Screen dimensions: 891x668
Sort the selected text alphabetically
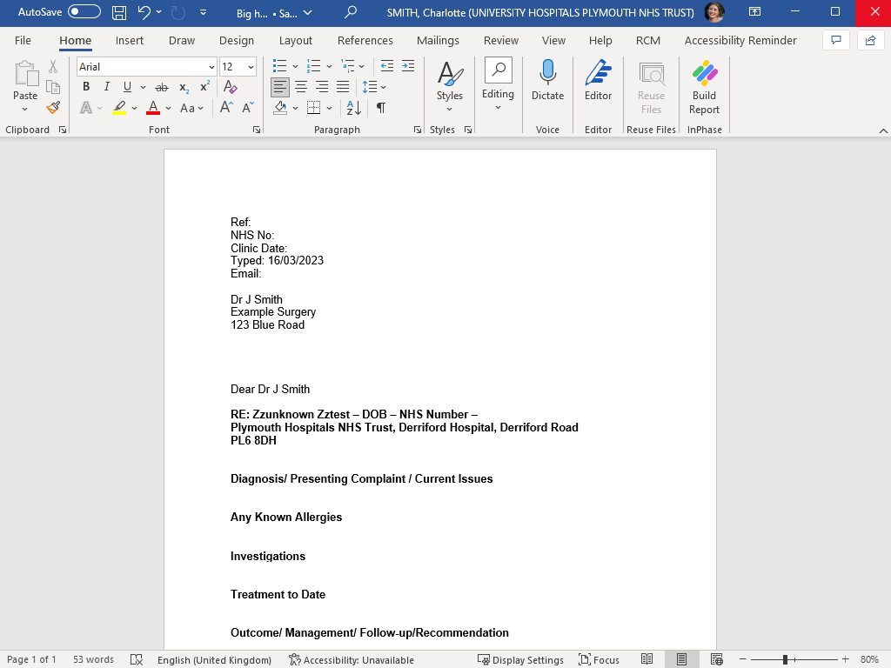point(353,107)
